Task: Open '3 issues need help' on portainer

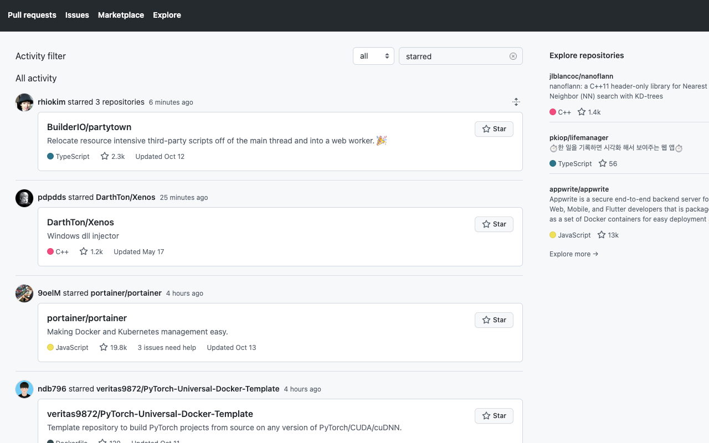Action: pyautogui.click(x=167, y=348)
